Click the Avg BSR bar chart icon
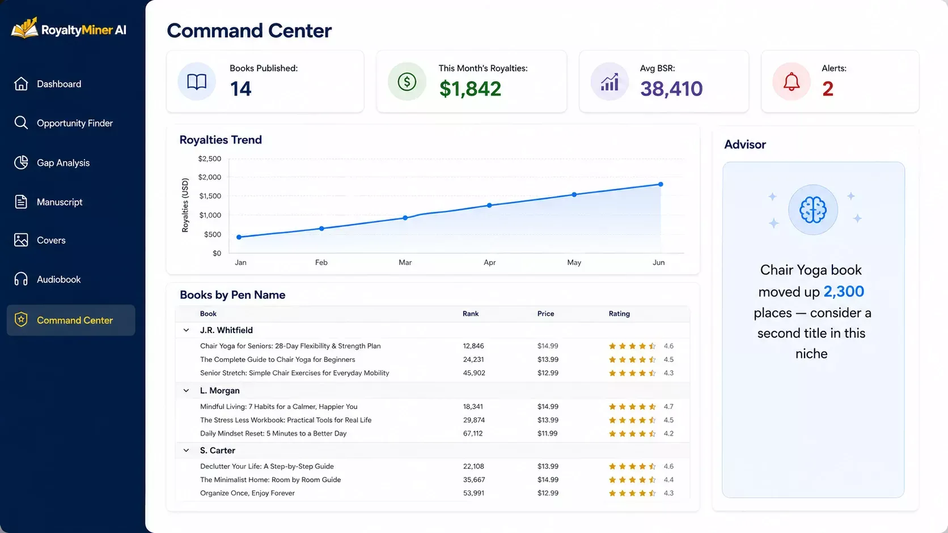 [x=610, y=82]
